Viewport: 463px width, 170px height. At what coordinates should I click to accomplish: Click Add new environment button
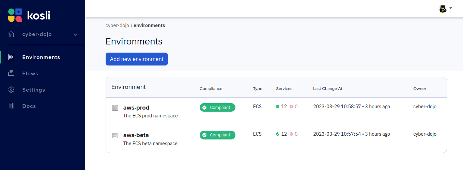(137, 59)
